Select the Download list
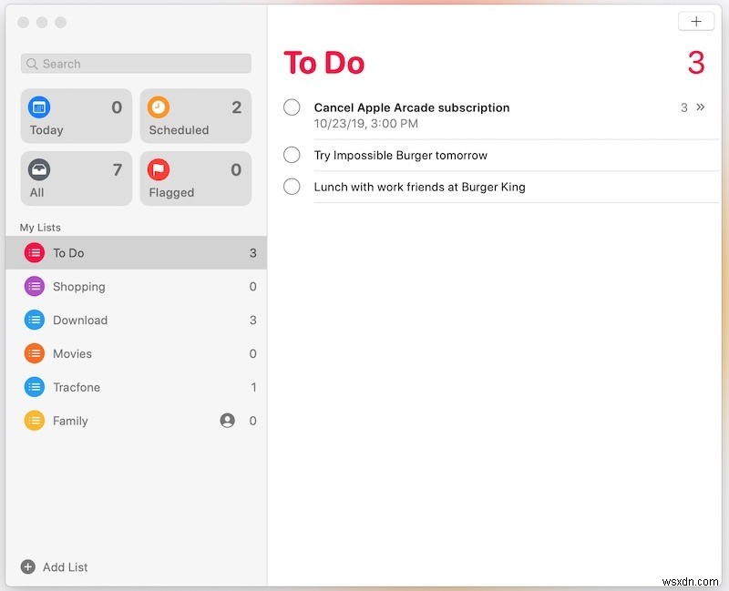The height and width of the screenshot is (591, 729). [x=136, y=321]
